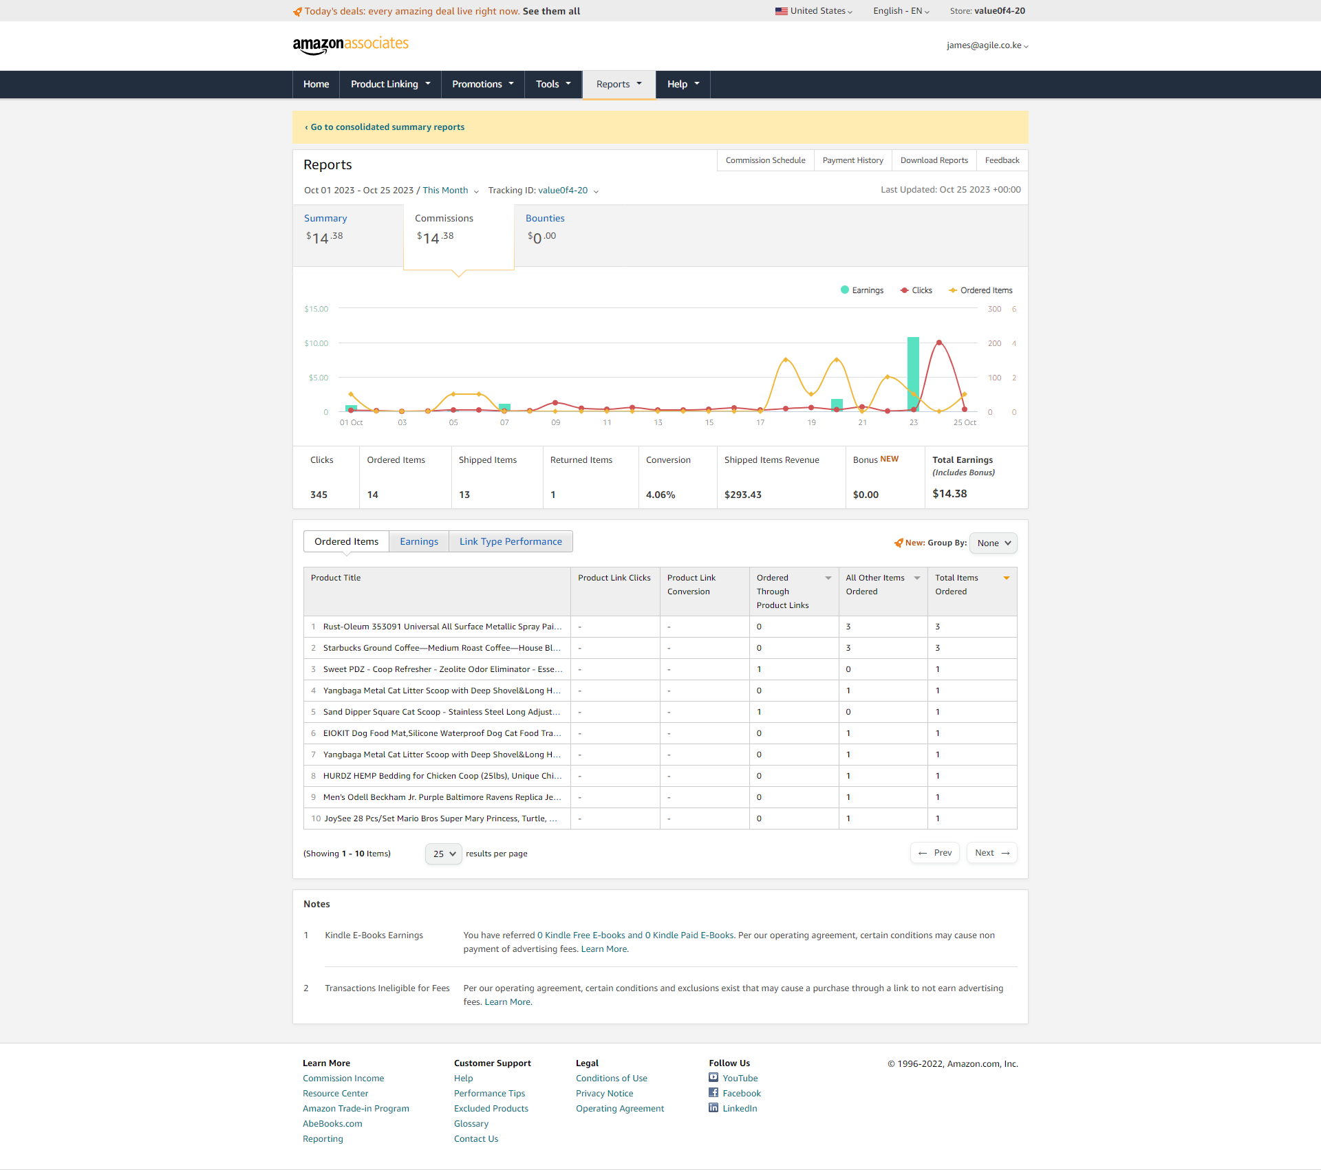
Task: Switch to Link Type Performance tab
Action: [x=511, y=541]
